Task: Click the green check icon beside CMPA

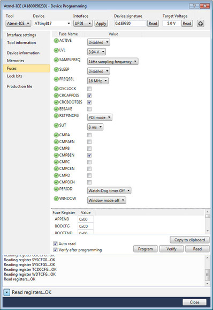Action: pyautogui.click(x=56, y=135)
